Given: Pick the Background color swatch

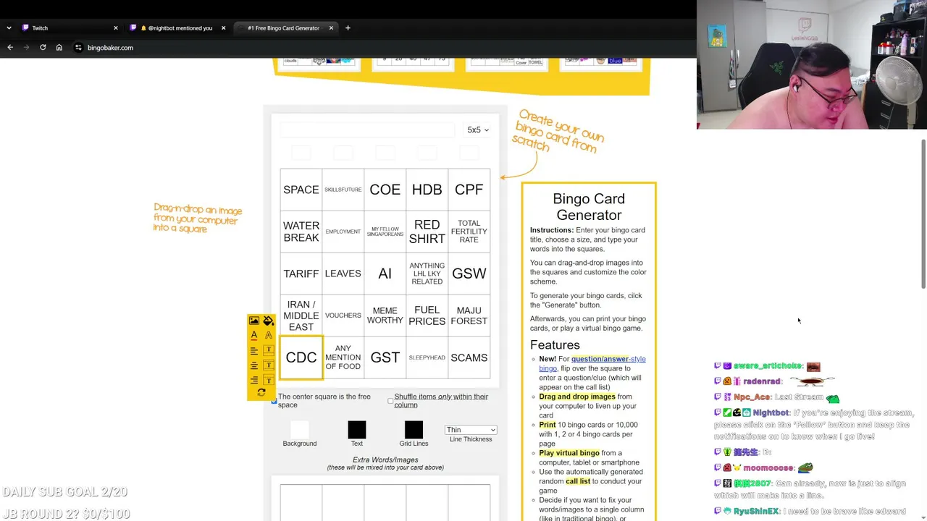Looking at the screenshot, I should 300,430.
